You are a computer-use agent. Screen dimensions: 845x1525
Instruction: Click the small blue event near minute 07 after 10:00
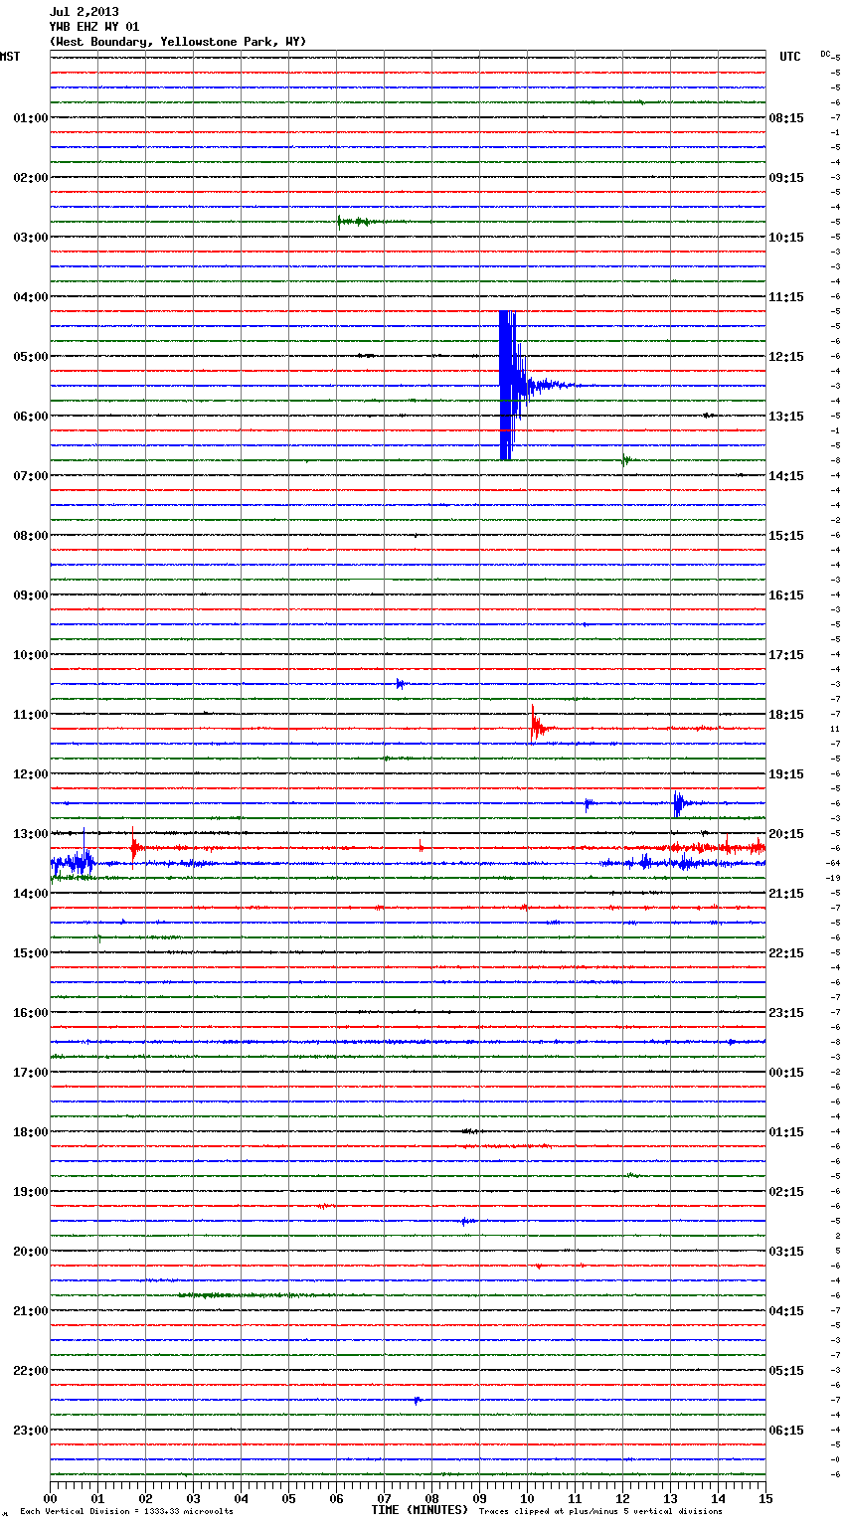coord(400,684)
